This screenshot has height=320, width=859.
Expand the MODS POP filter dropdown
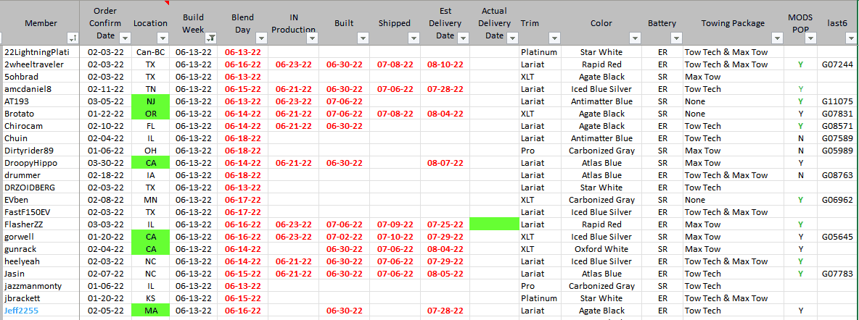pyautogui.click(x=810, y=38)
